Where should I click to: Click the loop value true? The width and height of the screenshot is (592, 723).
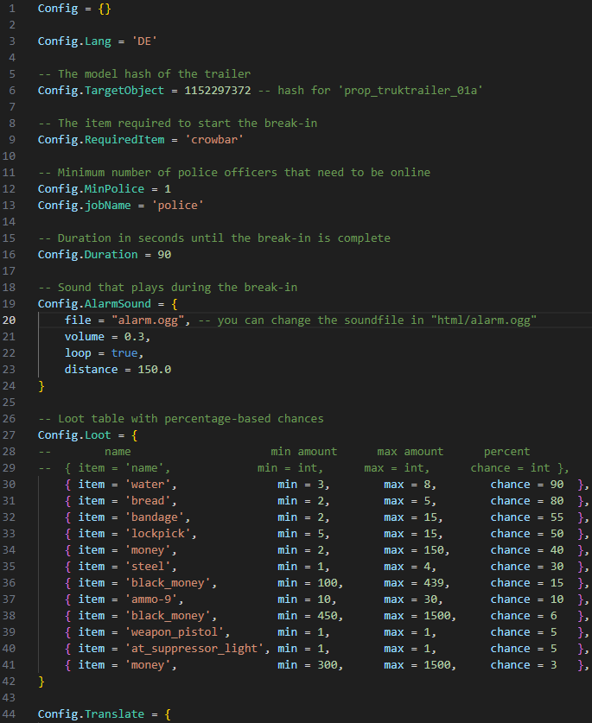click(x=124, y=352)
